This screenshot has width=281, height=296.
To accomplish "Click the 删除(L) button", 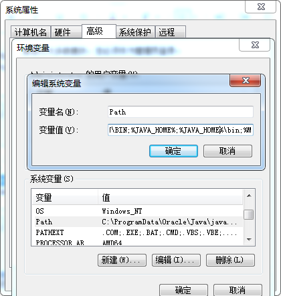I will tap(230, 260).
